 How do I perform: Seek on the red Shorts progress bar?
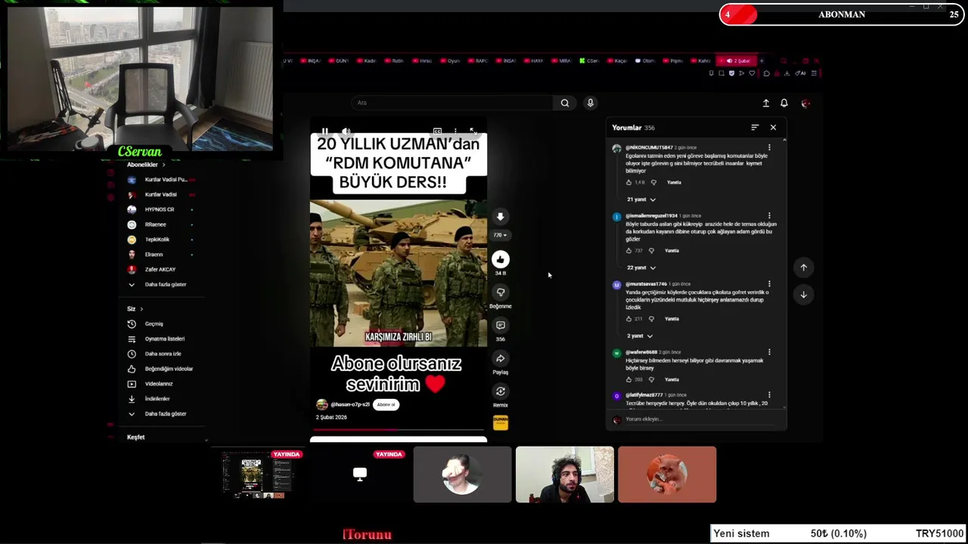pos(399,430)
